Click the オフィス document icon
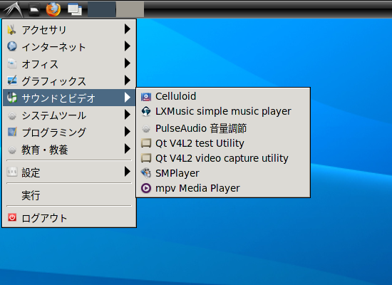392x285 pixels. (12, 63)
